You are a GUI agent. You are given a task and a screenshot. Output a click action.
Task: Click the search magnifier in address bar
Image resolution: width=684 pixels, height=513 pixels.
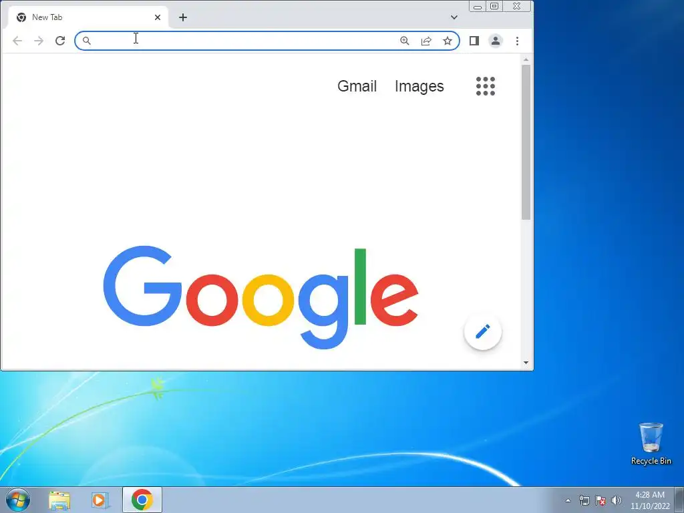click(86, 41)
